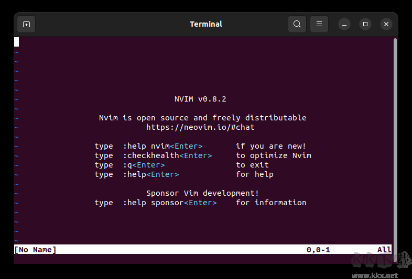Screen dimensions: 412x279
Task: Click the ':checkhealth<Enter>' command text
Action: [x=167, y=155]
